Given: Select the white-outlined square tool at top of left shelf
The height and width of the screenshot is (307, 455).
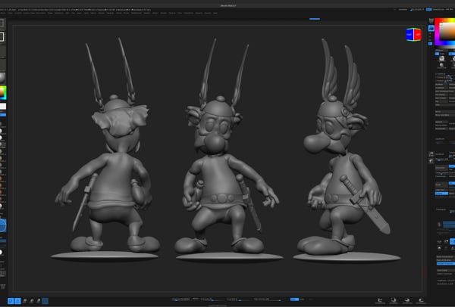Looking at the screenshot, I should click(2, 37).
